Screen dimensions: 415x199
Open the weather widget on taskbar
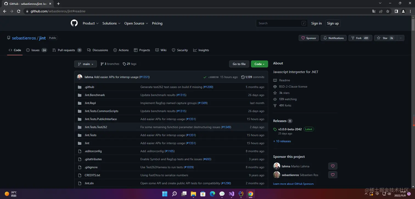[10, 194]
